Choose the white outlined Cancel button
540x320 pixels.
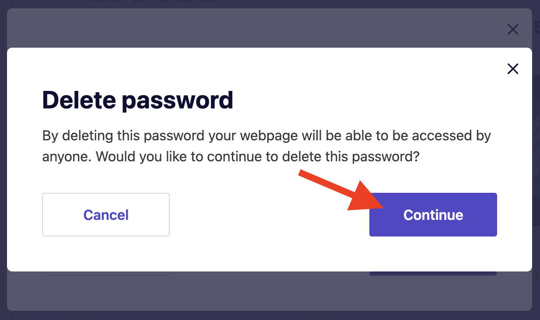[x=106, y=215]
